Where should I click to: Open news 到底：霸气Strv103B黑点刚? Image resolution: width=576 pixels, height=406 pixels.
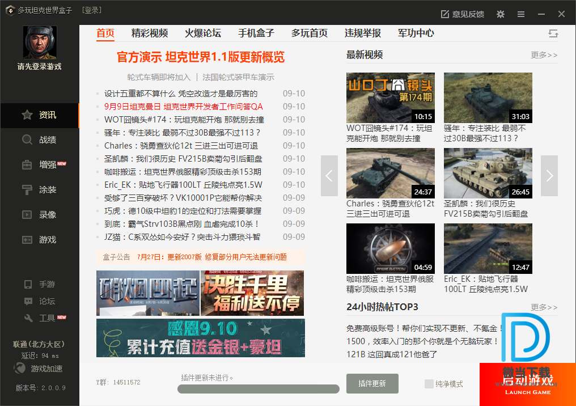[x=182, y=224]
